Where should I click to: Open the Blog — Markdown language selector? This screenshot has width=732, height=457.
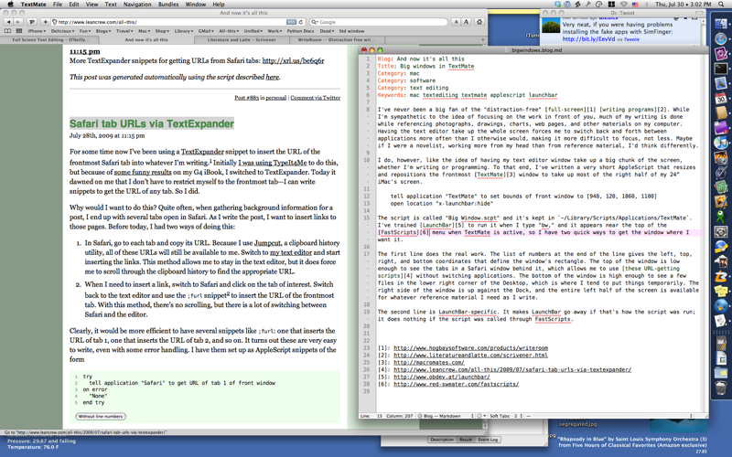[447, 416]
